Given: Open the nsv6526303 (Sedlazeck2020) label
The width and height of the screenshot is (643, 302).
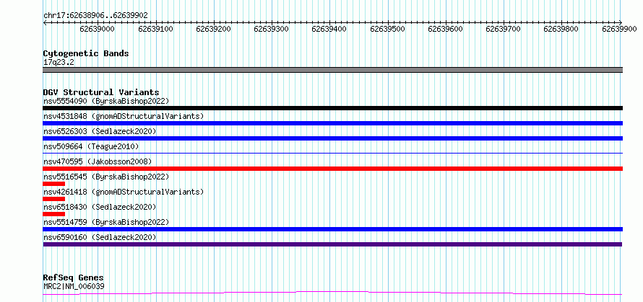Looking at the screenshot, I should pos(100,131).
